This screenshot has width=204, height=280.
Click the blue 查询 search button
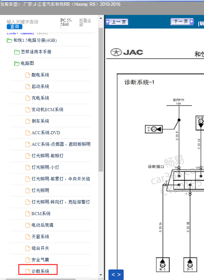tap(15, 27)
